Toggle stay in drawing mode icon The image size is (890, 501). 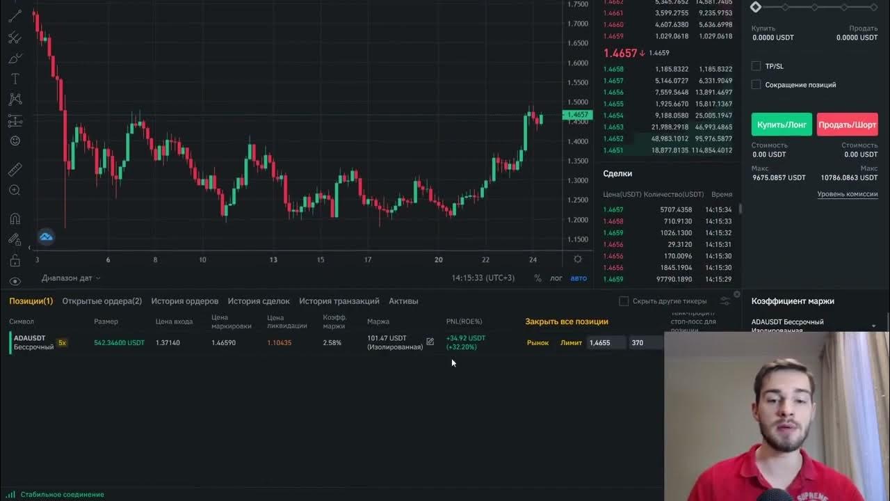[x=15, y=239]
